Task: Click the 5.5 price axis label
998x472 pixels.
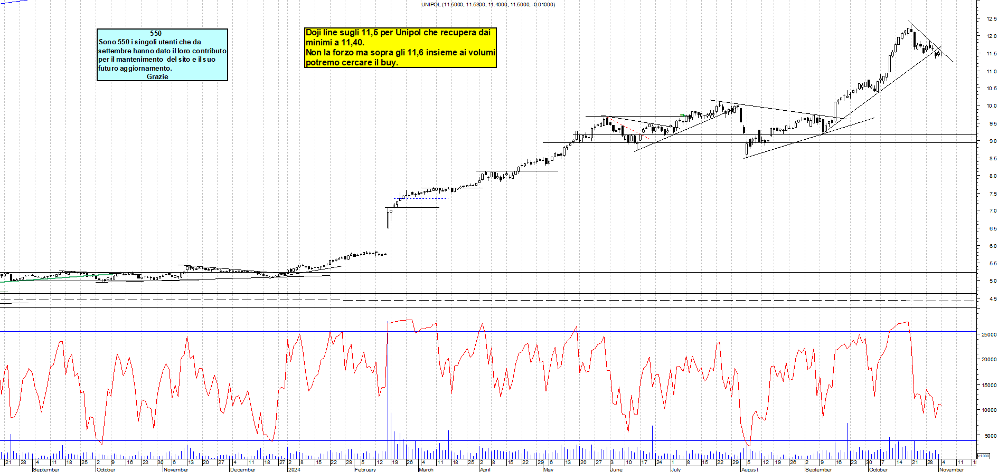Action: (993, 264)
